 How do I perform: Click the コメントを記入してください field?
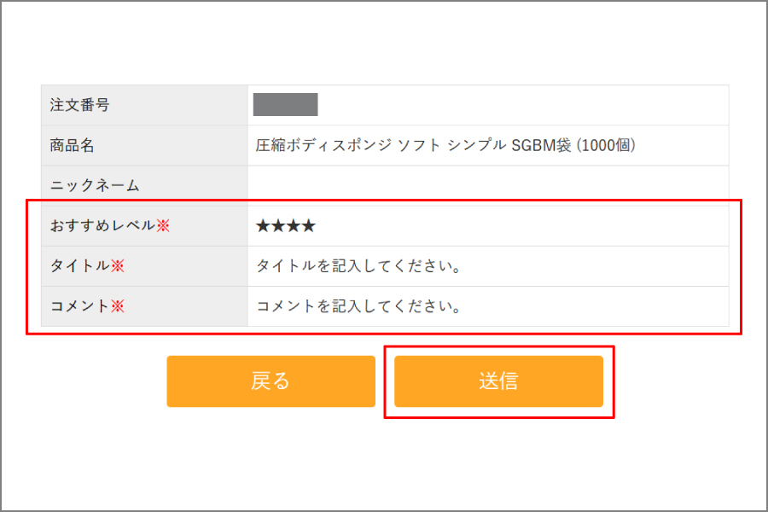(x=359, y=306)
